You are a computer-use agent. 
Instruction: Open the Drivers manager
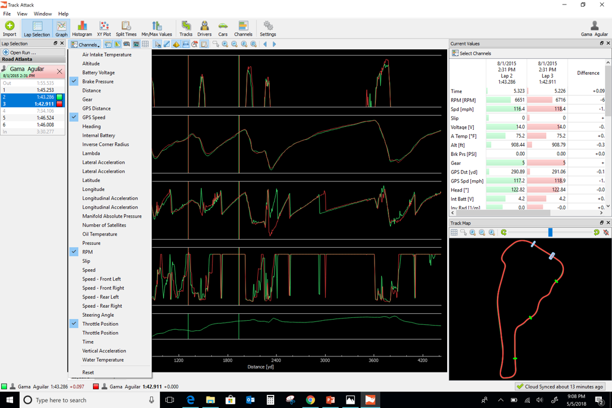[204, 28]
